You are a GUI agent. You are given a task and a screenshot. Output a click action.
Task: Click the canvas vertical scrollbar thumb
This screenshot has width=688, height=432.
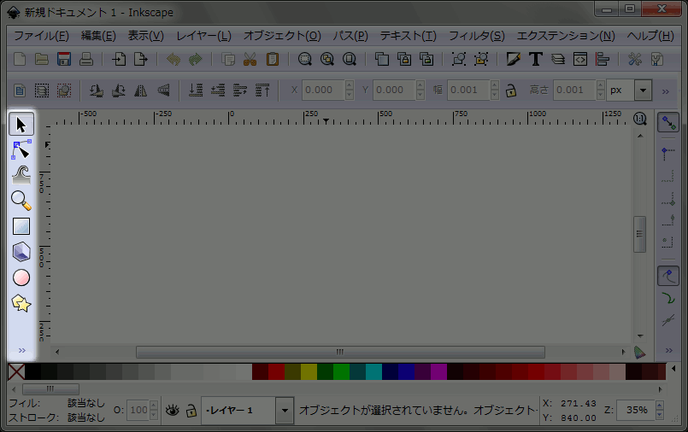click(x=640, y=234)
